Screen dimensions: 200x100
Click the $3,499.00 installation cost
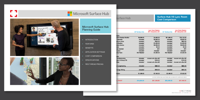point(169,74)
